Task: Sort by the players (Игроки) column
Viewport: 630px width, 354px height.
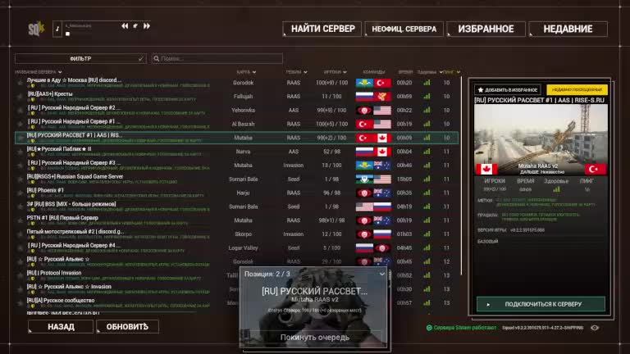Action: [x=335, y=72]
